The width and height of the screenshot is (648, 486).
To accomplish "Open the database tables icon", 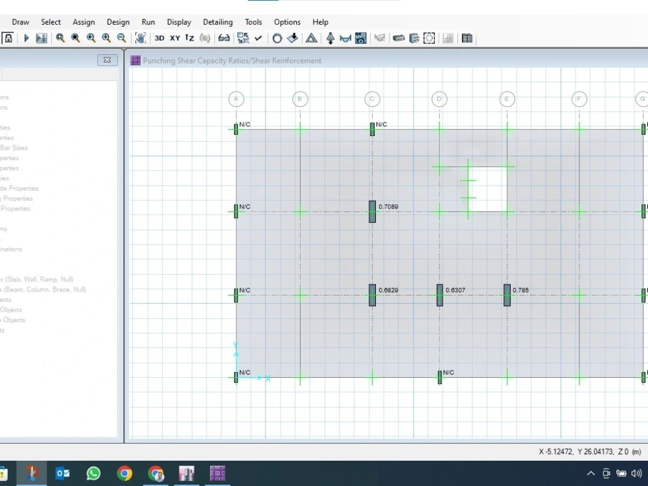I will (x=467, y=38).
